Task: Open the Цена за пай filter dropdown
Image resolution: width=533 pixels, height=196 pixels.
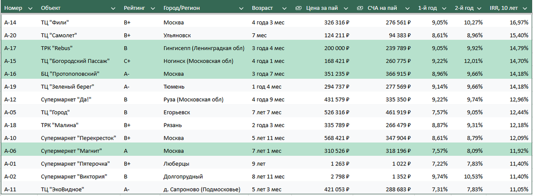Action: click(346, 8)
